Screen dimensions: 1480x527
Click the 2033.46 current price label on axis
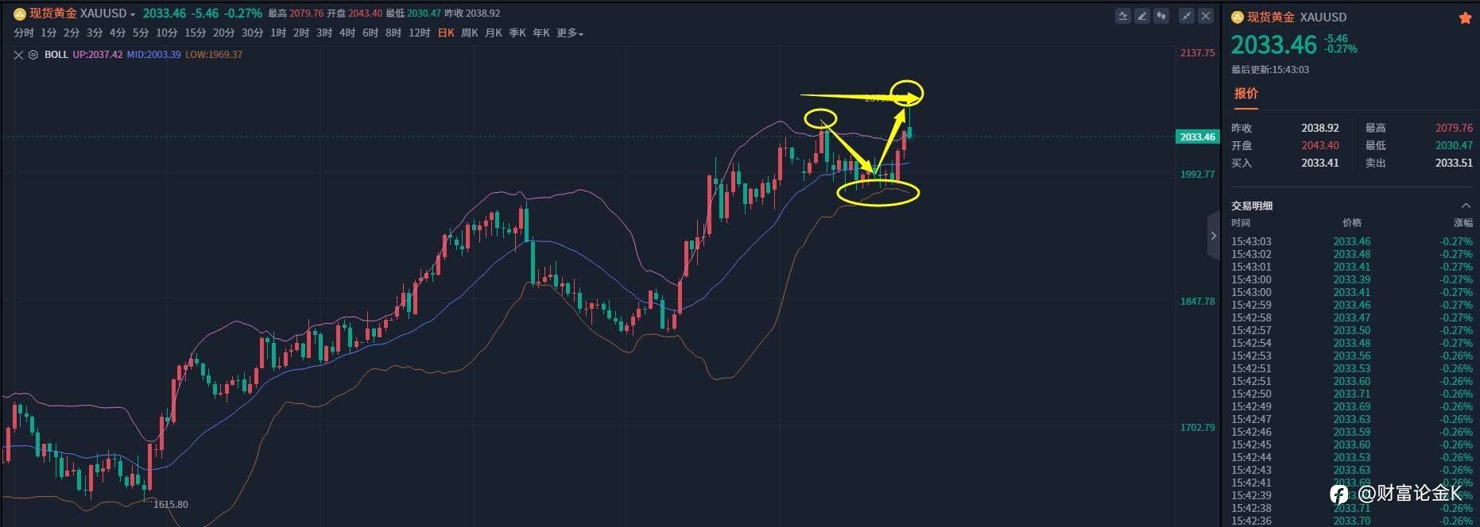(1197, 137)
